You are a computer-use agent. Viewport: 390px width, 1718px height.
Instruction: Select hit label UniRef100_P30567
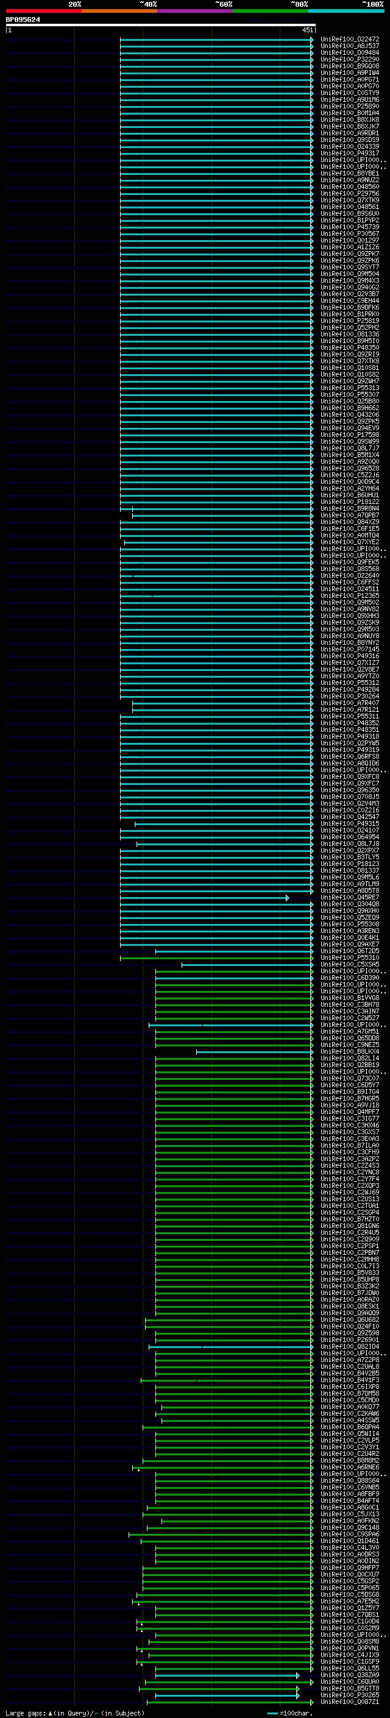click(x=350, y=233)
